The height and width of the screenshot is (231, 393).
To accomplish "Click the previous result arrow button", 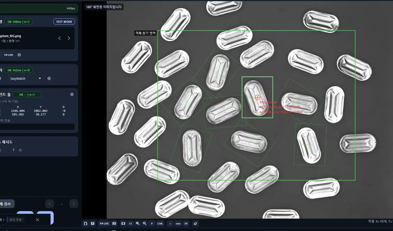I will click(x=49, y=204).
